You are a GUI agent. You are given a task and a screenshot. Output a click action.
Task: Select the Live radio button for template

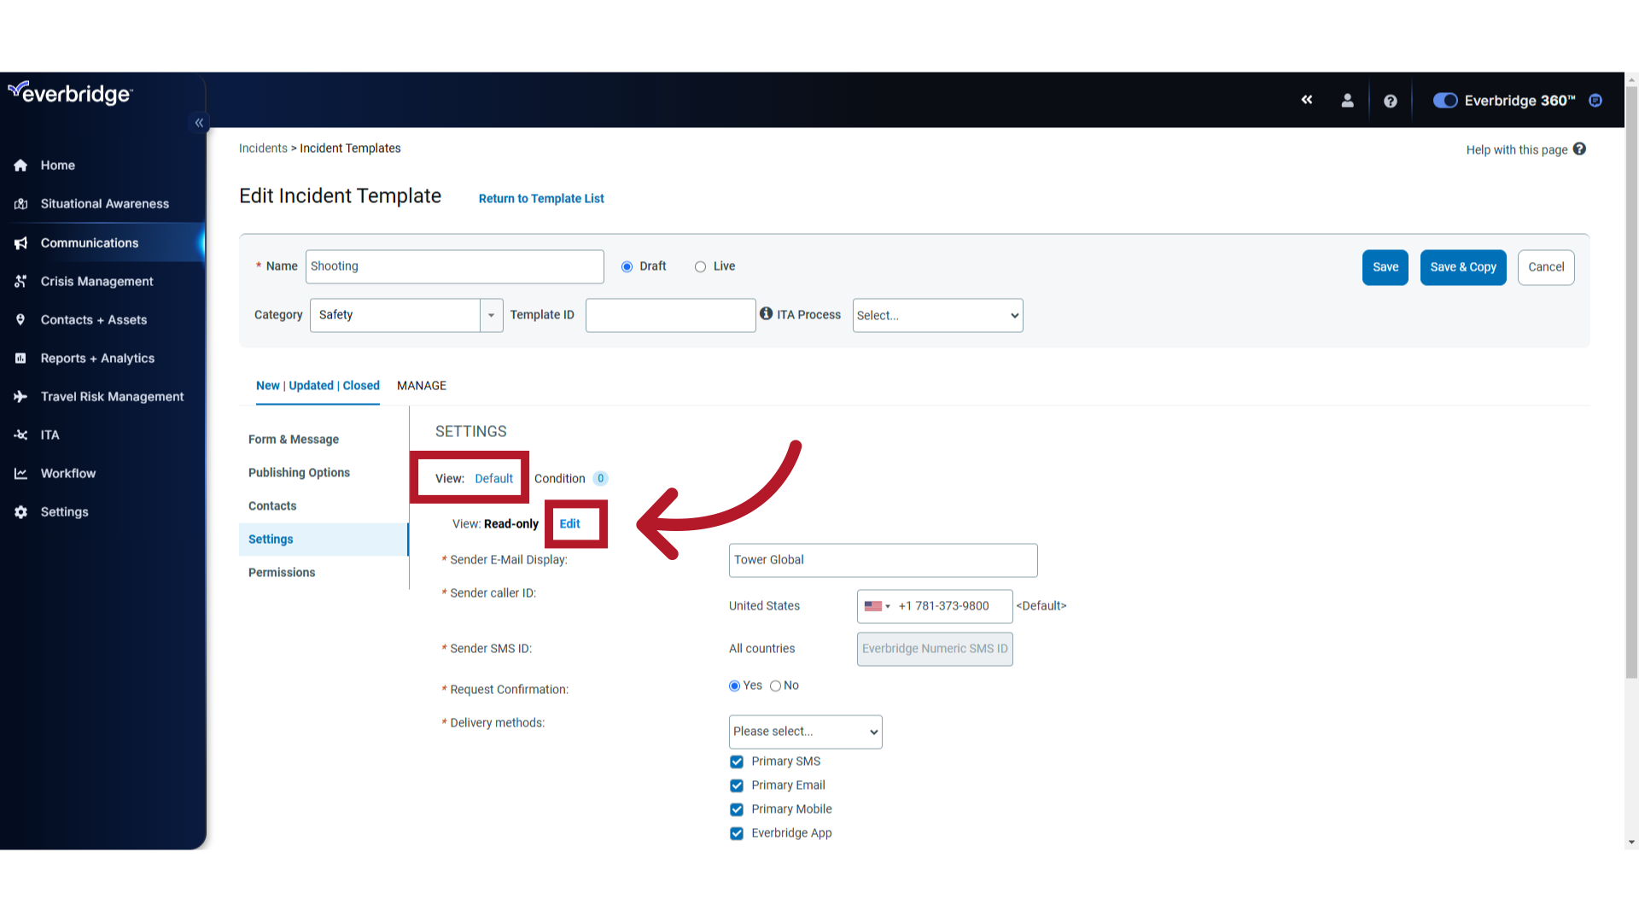[700, 266]
